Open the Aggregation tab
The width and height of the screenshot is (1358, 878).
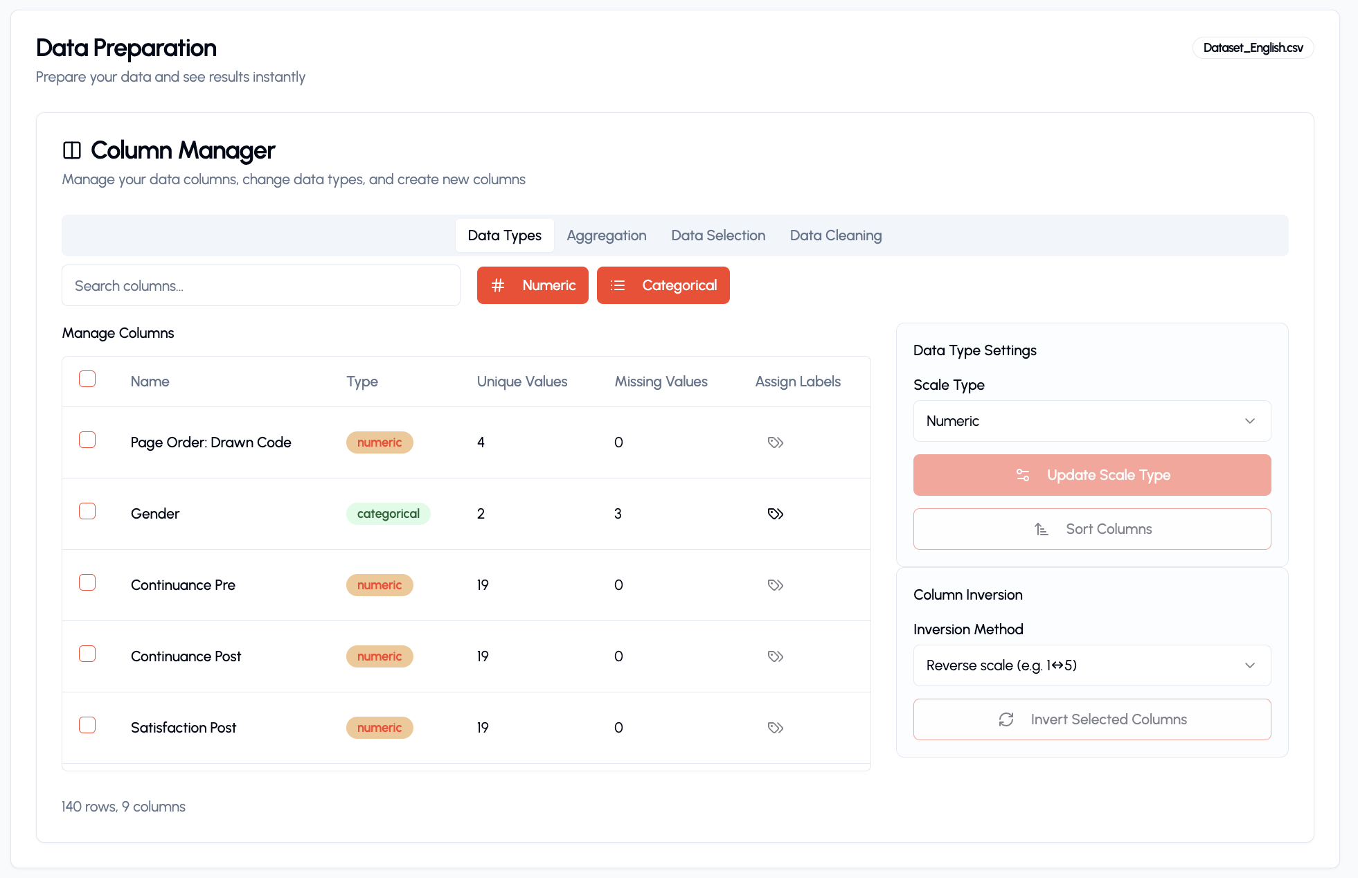(607, 235)
